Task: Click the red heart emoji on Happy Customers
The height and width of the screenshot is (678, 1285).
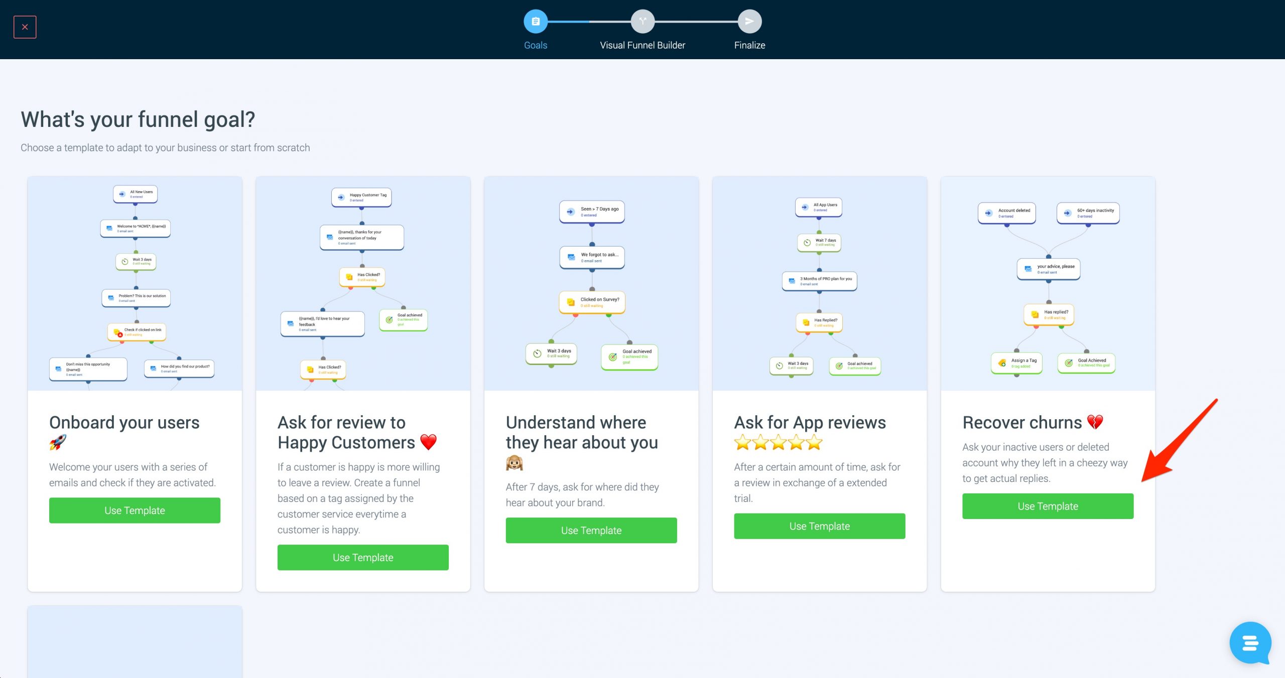Action: (428, 442)
